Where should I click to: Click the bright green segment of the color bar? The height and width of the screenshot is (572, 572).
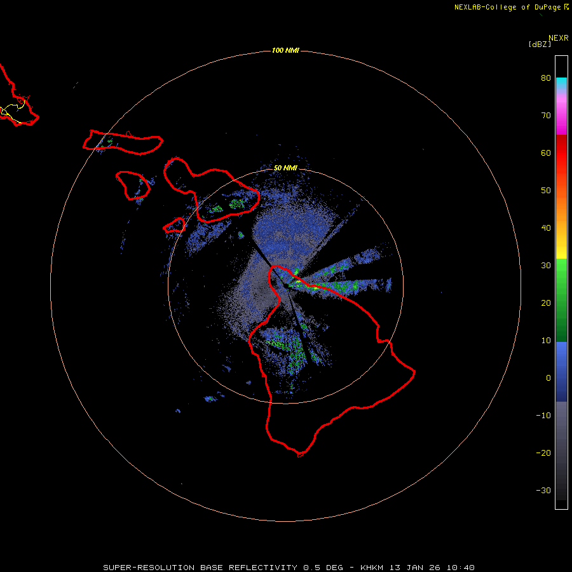point(561,273)
